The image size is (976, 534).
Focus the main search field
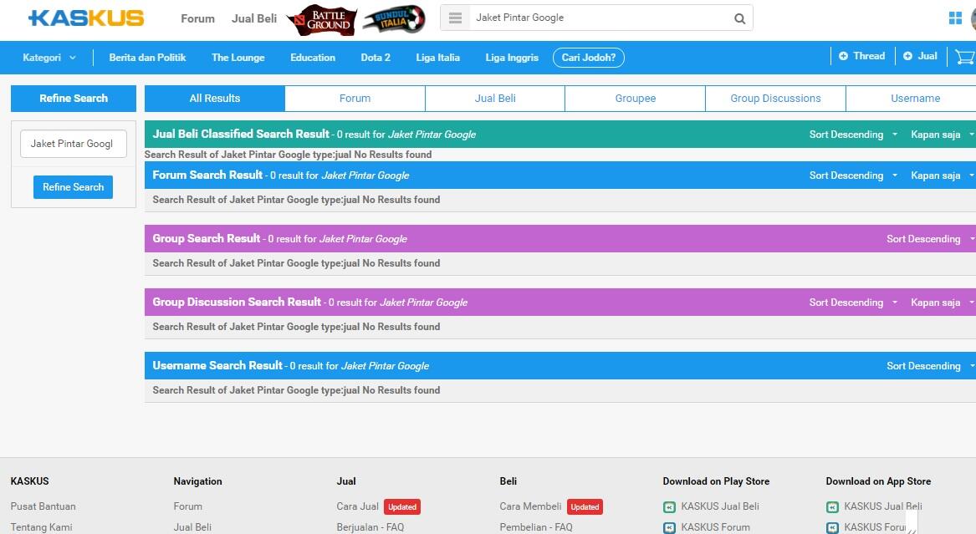597,18
